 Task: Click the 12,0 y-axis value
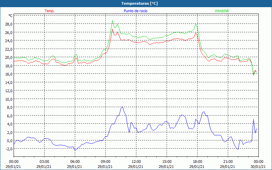9,91
